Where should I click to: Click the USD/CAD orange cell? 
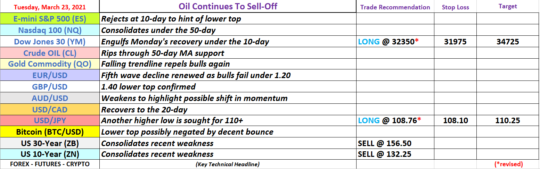(50, 110)
